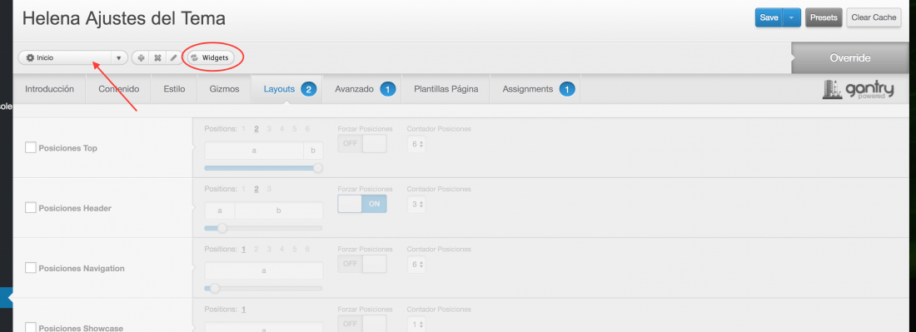Viewport: 916px width, 332px height.
Task: Open Contador Posiciones select for Posiciones Header
Action: (x=416, y=204)
